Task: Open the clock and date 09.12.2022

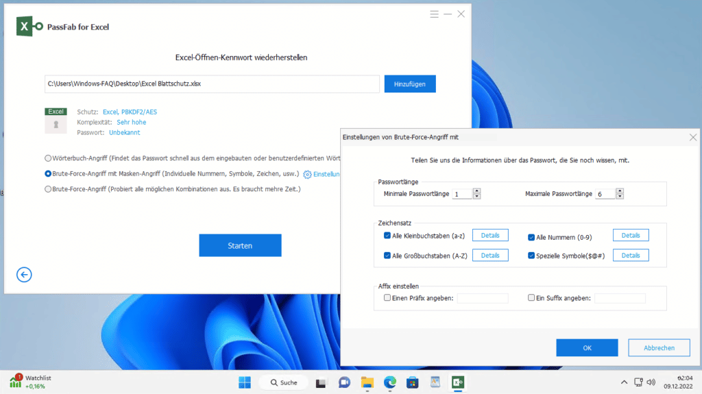Action: [678, 382]
